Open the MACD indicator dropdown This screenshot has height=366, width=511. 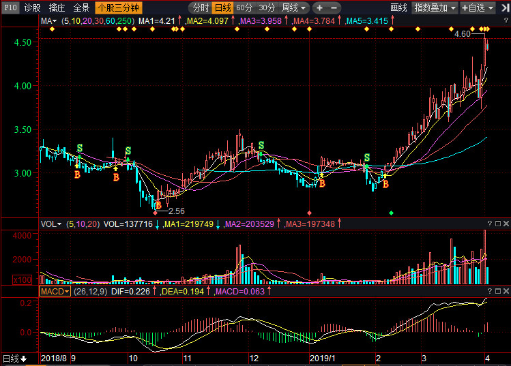pyautogui.click(x=55, y=292)
